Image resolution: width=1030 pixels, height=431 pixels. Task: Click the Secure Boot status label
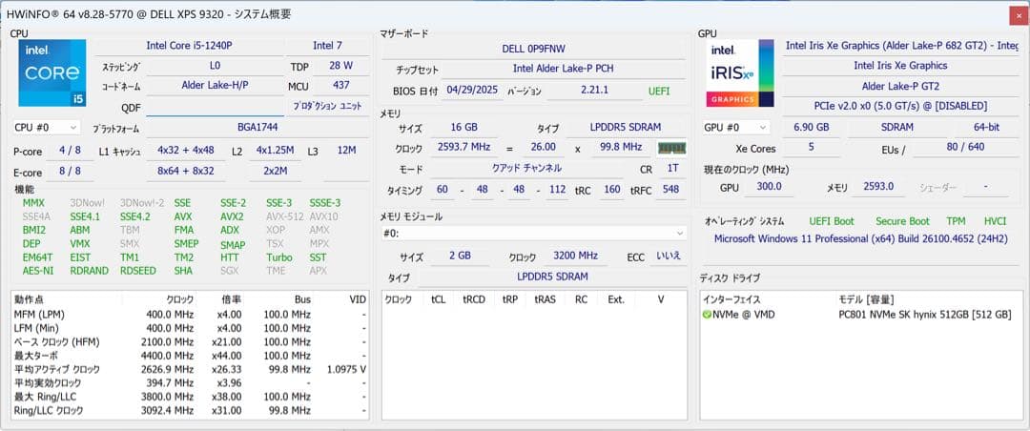(902, 221)
